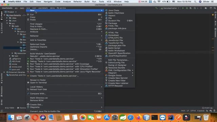Choose Stylesheet in New submenu

click(120, 35)
